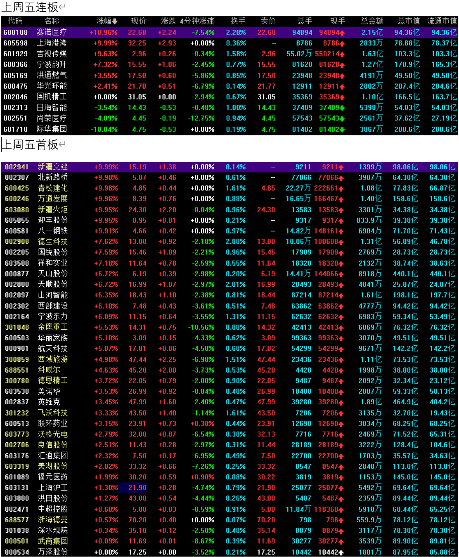
Task: Select the 良信股份 stock name
Action: click(x=53, y=445)
